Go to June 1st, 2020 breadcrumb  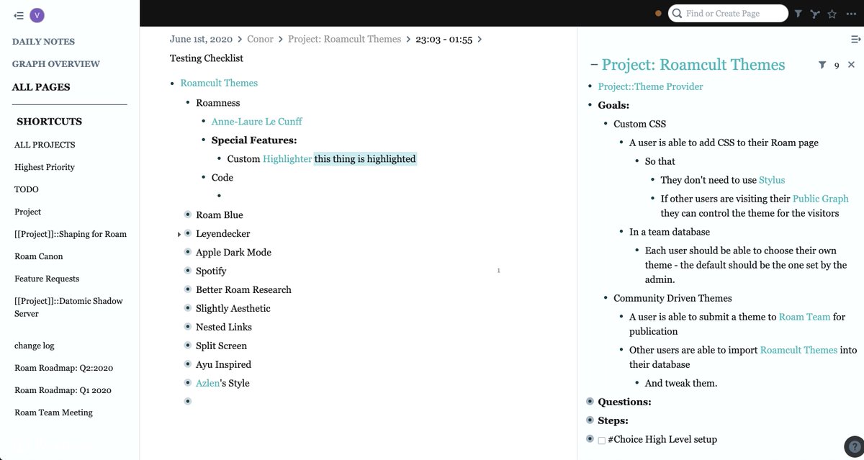pos(202,39)
